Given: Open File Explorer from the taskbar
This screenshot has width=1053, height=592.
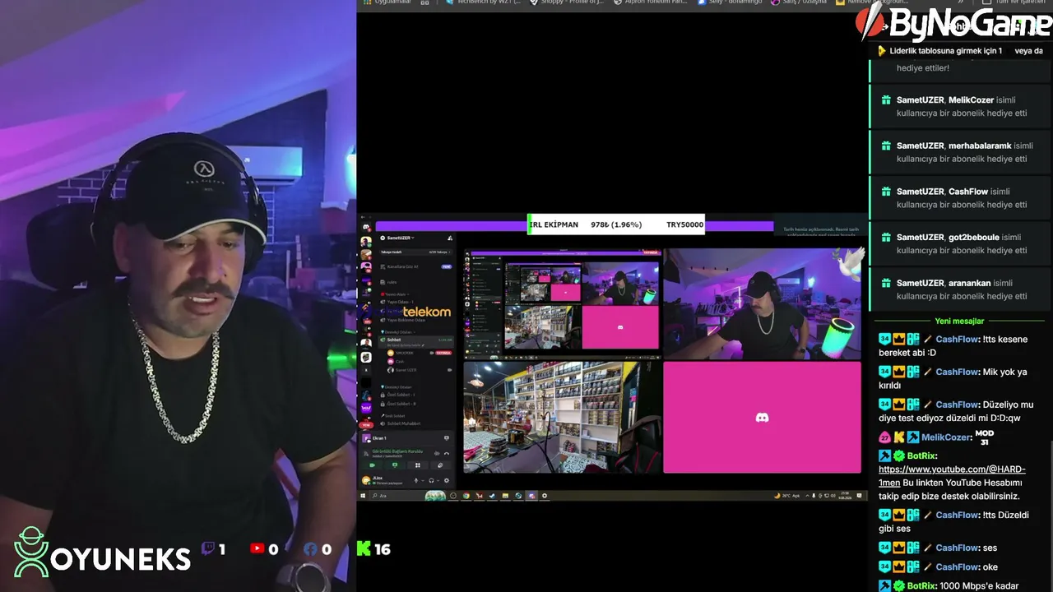Looking at the screenshot, I should pos(505,496).
